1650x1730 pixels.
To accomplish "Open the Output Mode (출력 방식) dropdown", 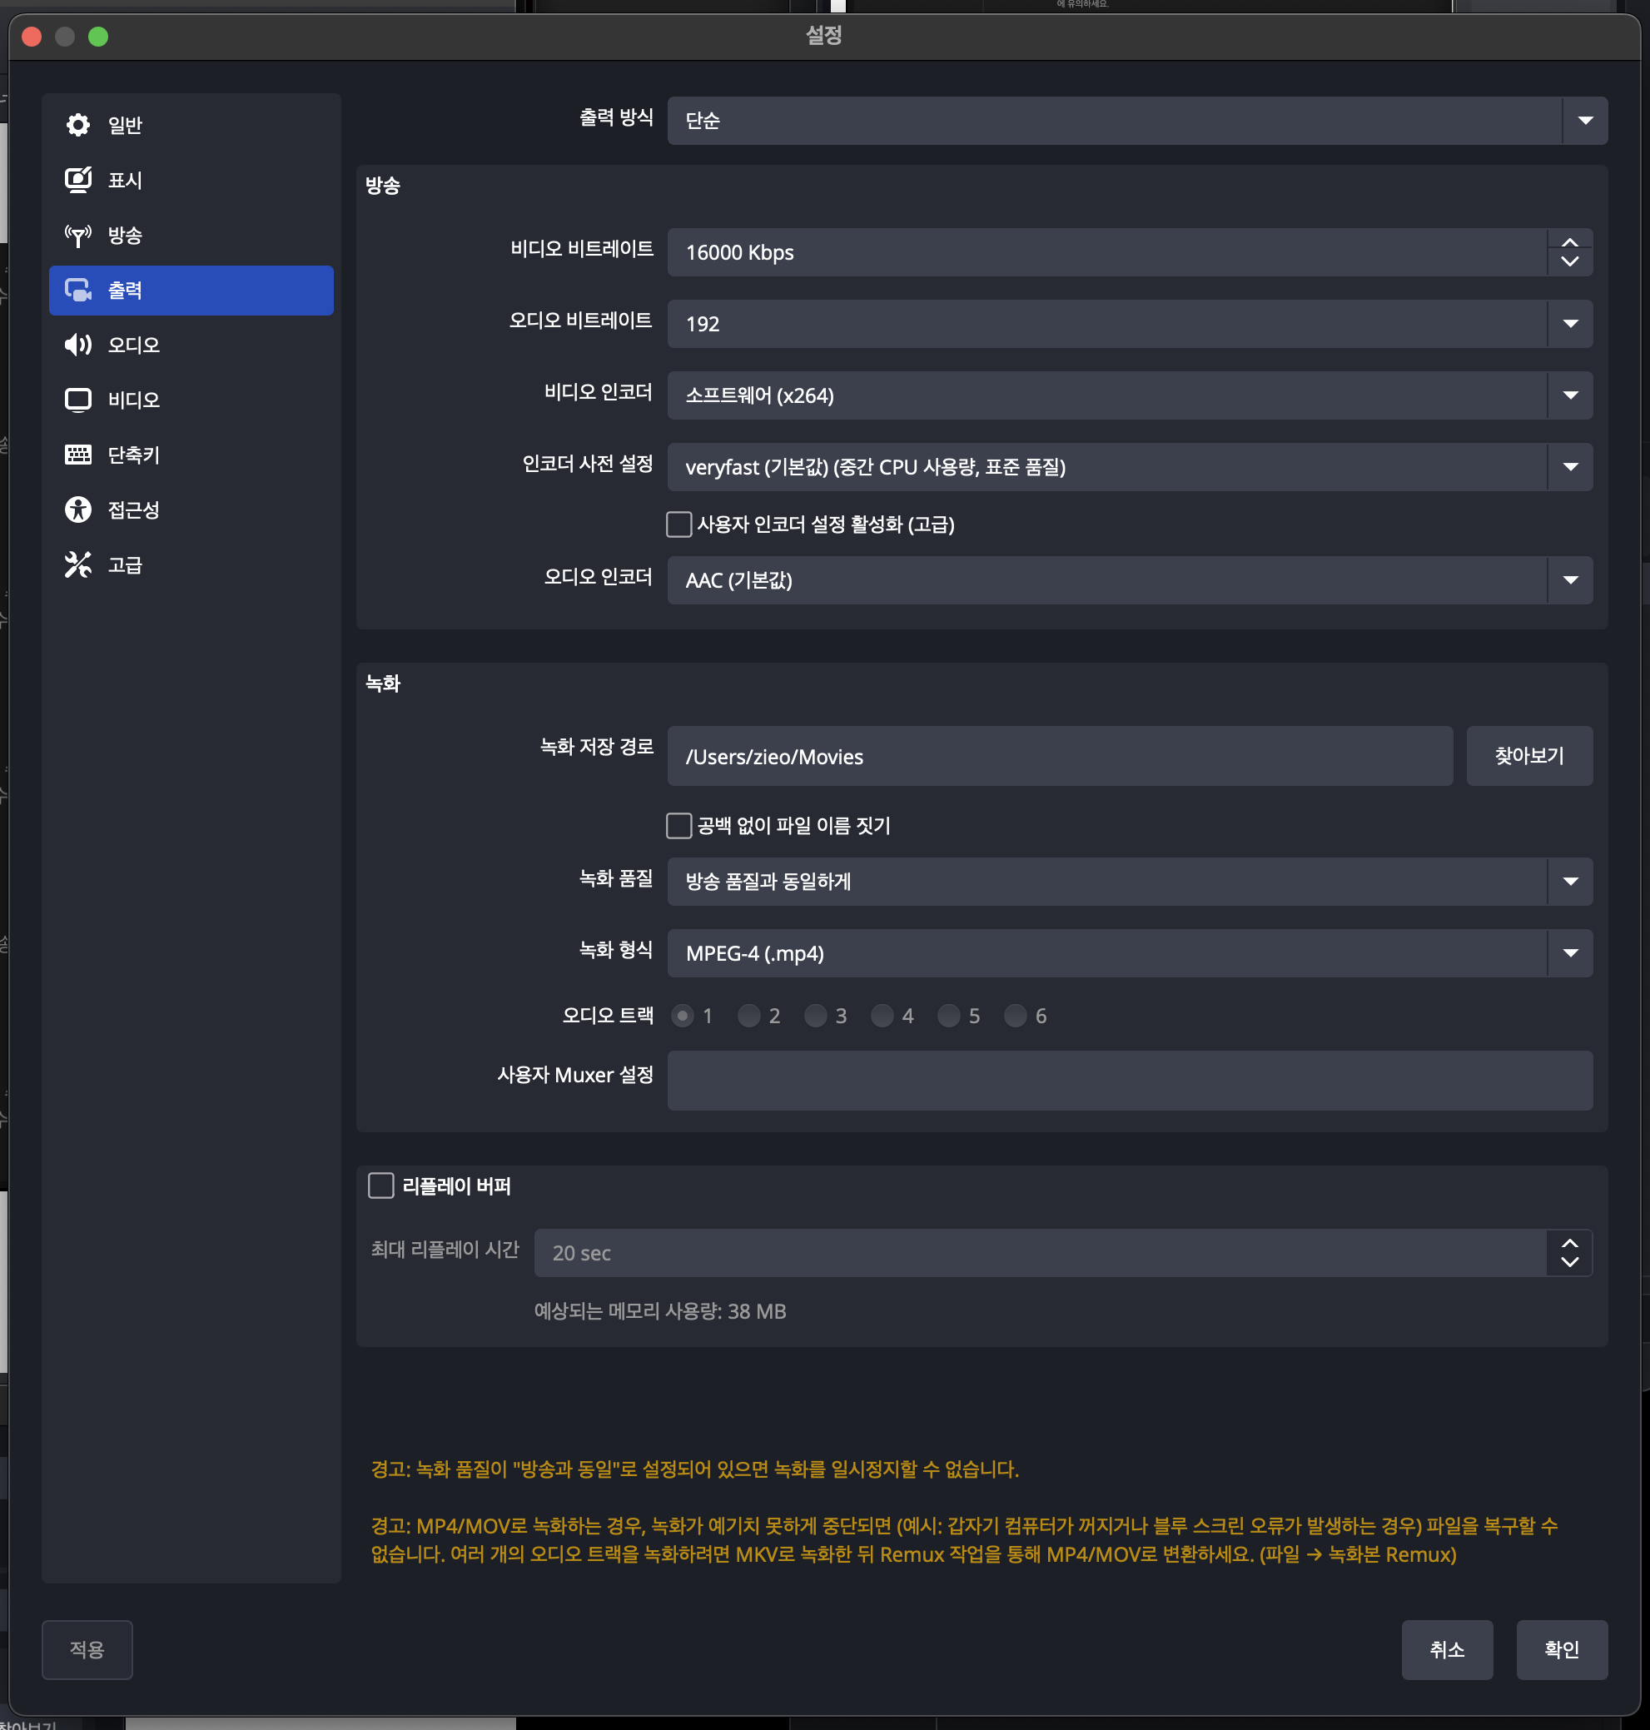I will point(1136,121).
